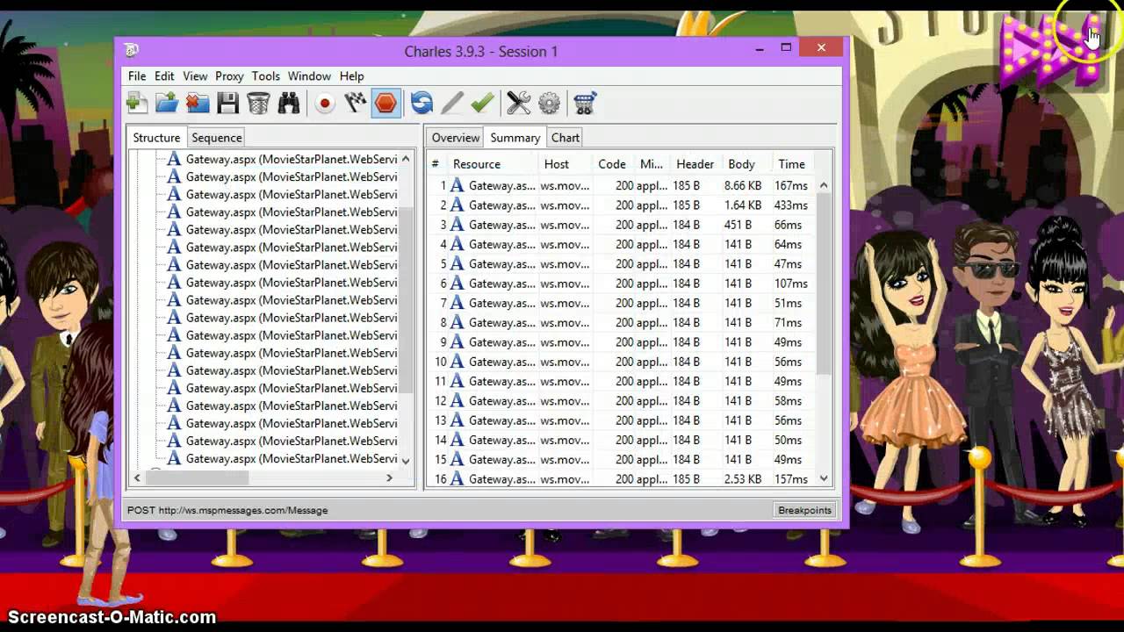This screenshot has width=1124, height=632.
Task: Open the Edit menu
Action: (x=164, y=76)
